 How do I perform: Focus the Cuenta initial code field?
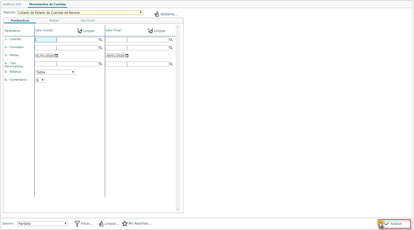(46, 40)
